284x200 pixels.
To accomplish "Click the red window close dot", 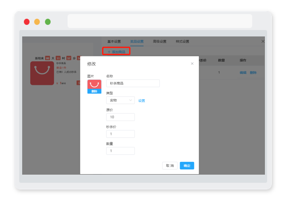I will pyautogui.click(x=27, y=22).
